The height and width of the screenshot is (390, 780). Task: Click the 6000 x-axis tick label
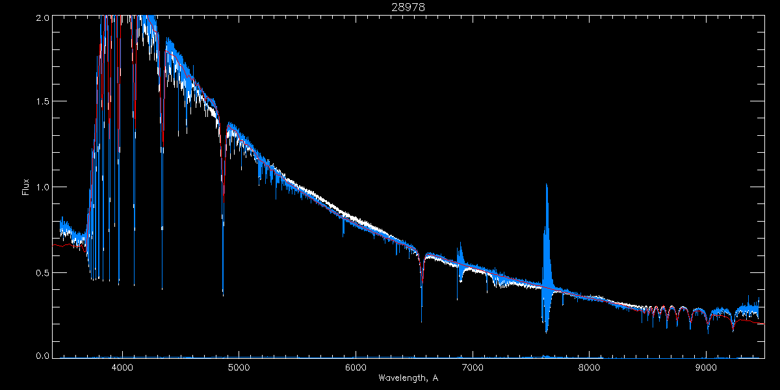tap(356, 367)
